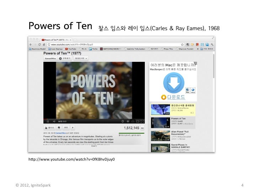Switch the player to large size
The height and width of the screenshot is (194, 259).
pos(138,122)
